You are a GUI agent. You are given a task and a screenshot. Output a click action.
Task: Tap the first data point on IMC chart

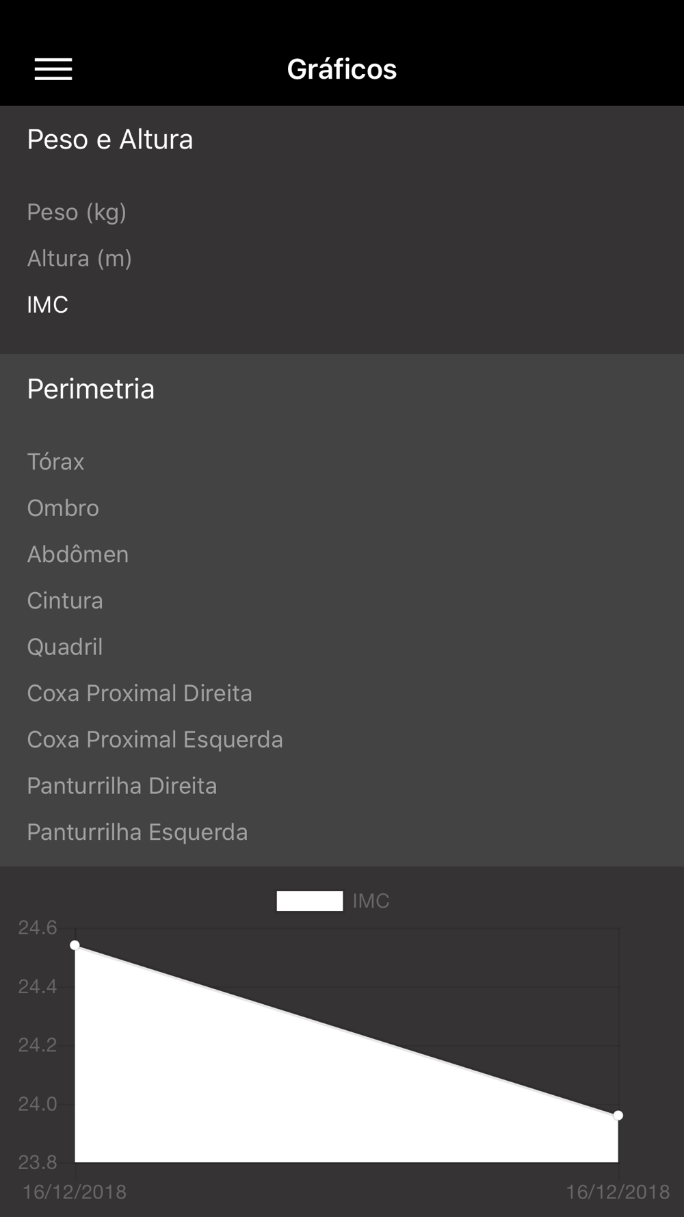[x=75, y=945]
